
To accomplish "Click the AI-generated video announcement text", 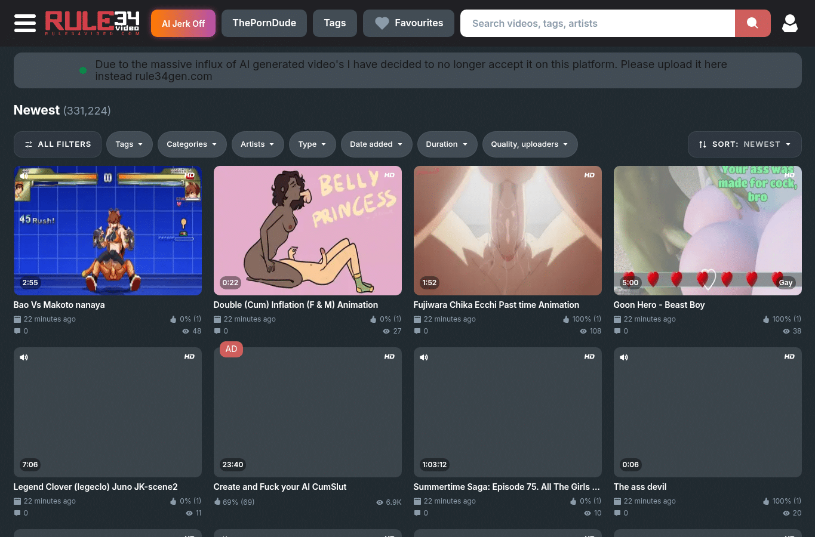I will 411,70.
